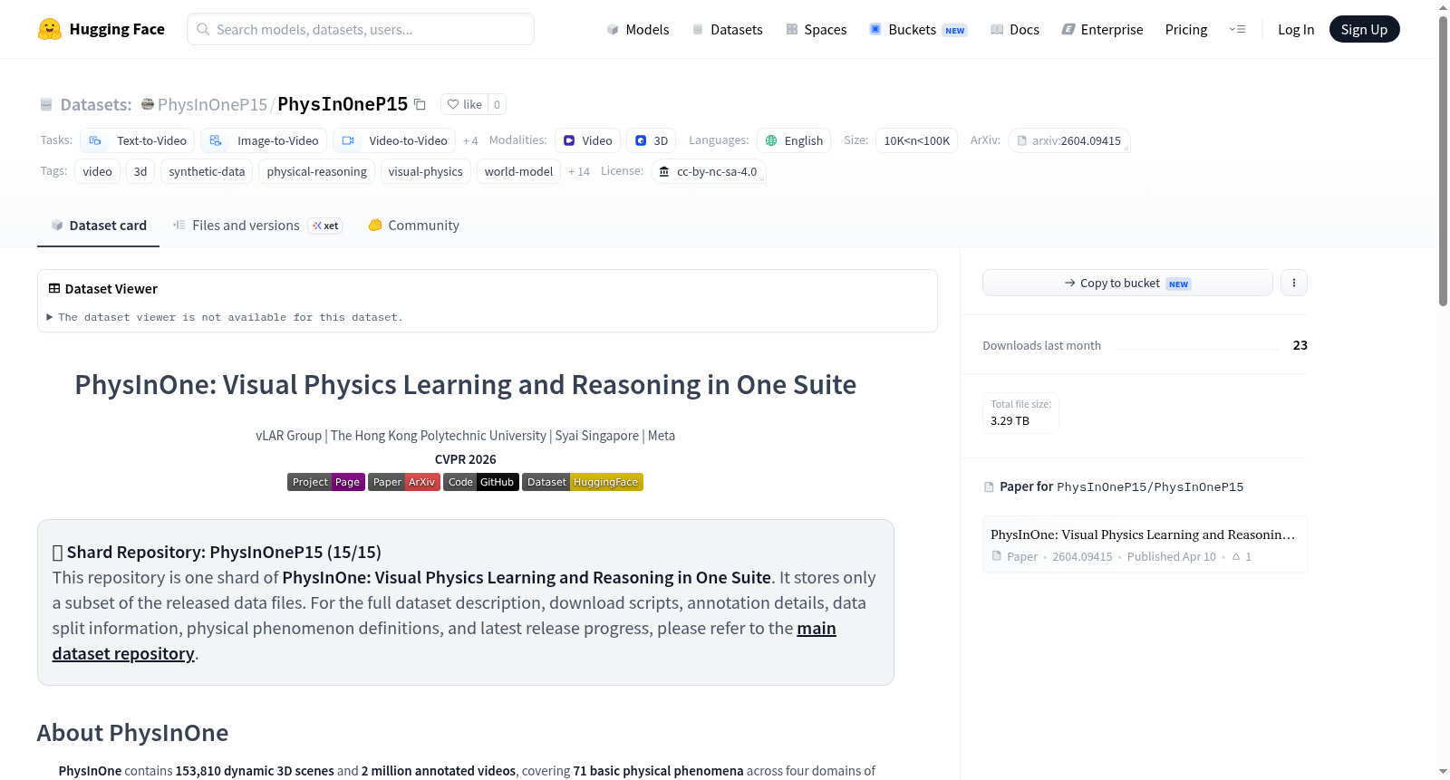Click the license bank icon
This screenshot has height=780, width=1450.
(x=664, y=171)
